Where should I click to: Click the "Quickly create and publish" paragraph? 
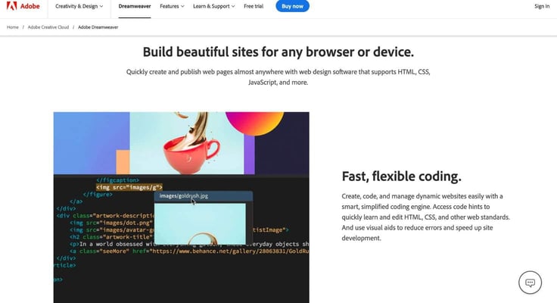pyautogui.click(x=278, y=77)
